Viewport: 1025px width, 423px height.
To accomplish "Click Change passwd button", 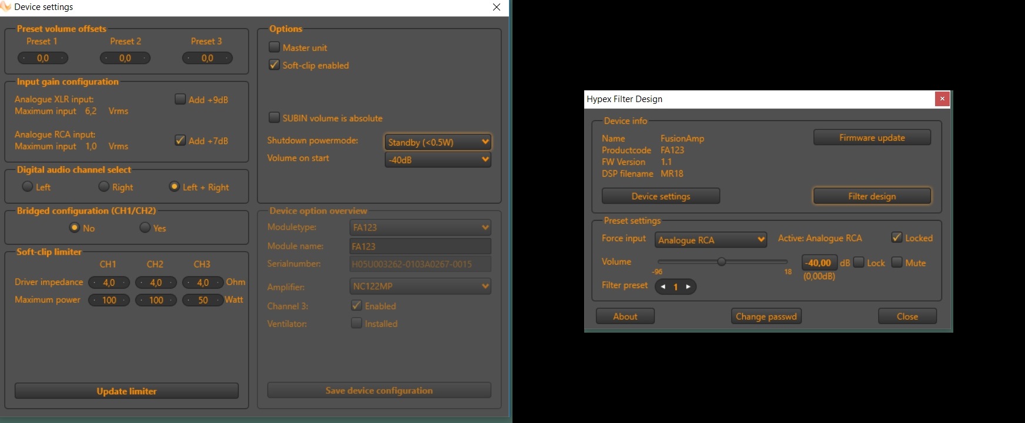I will (x=766, y=316).
